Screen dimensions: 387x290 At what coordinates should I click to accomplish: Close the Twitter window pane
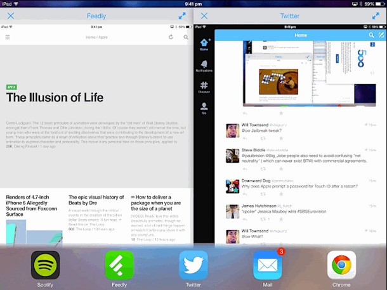click(x=204, y=15)
